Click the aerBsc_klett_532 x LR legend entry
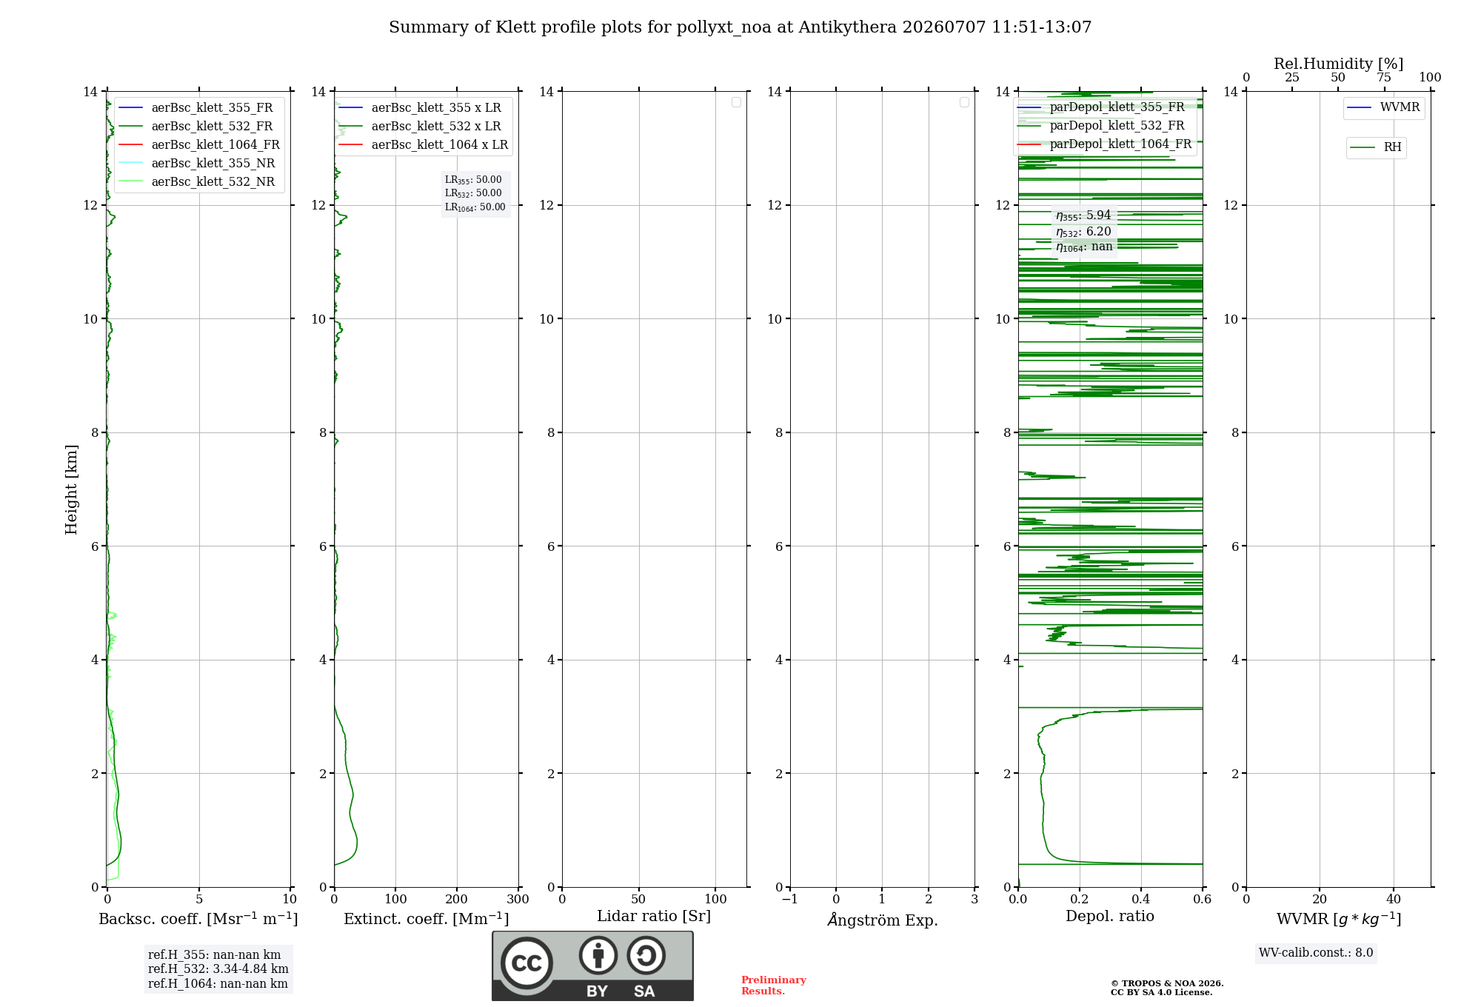The width and height of the screenshot is (1481, 1007). coord(420,126)
